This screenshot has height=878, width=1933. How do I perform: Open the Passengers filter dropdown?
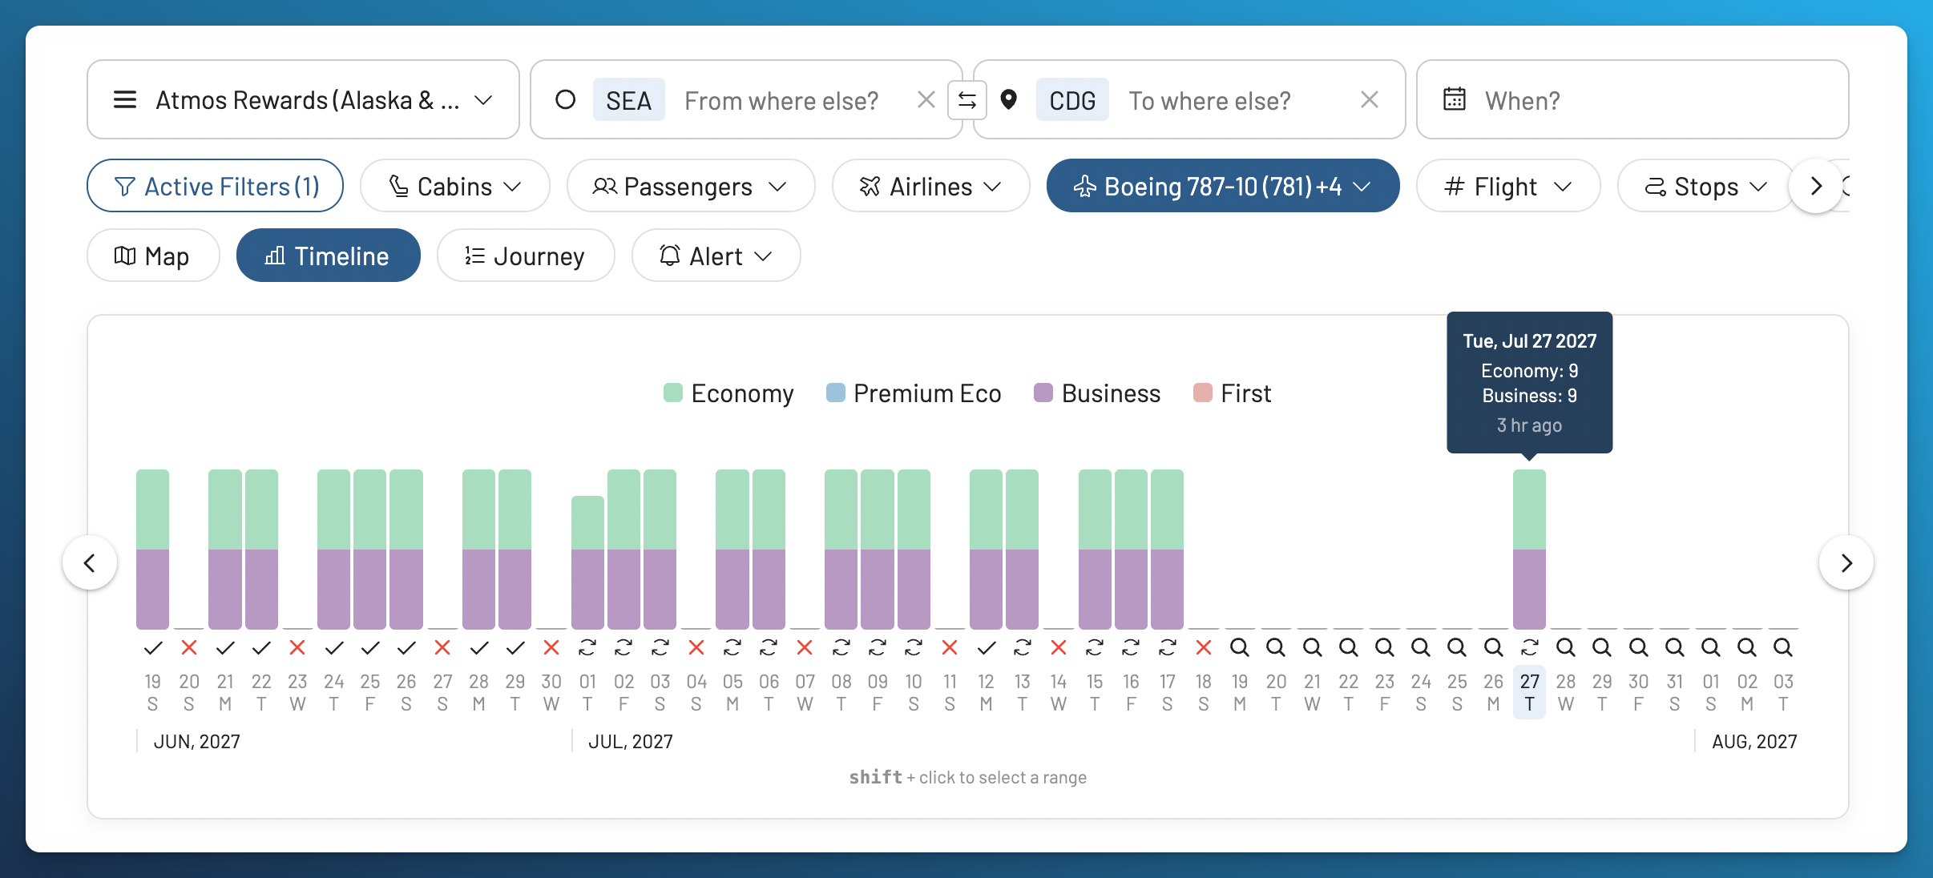[x=691, y=186]
